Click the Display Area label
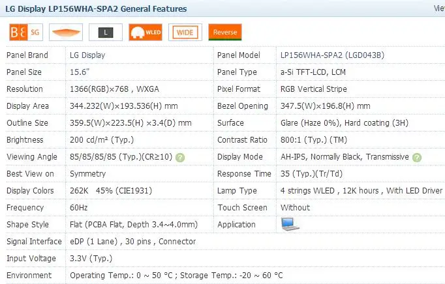Screen dimensions: 445x284 [x=27, y=106]
